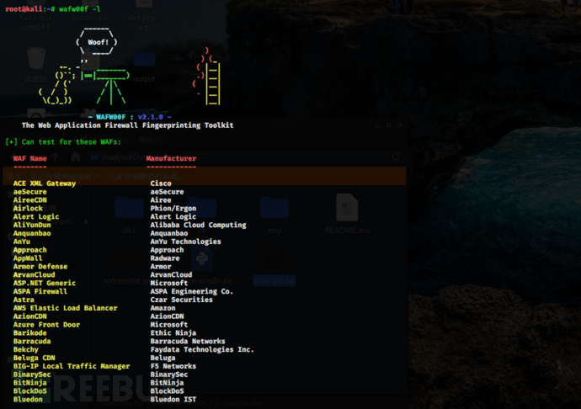Screen dimensions: 581x409
Task: Click the ACE XML Gateway row
Action: pos(45,183)
